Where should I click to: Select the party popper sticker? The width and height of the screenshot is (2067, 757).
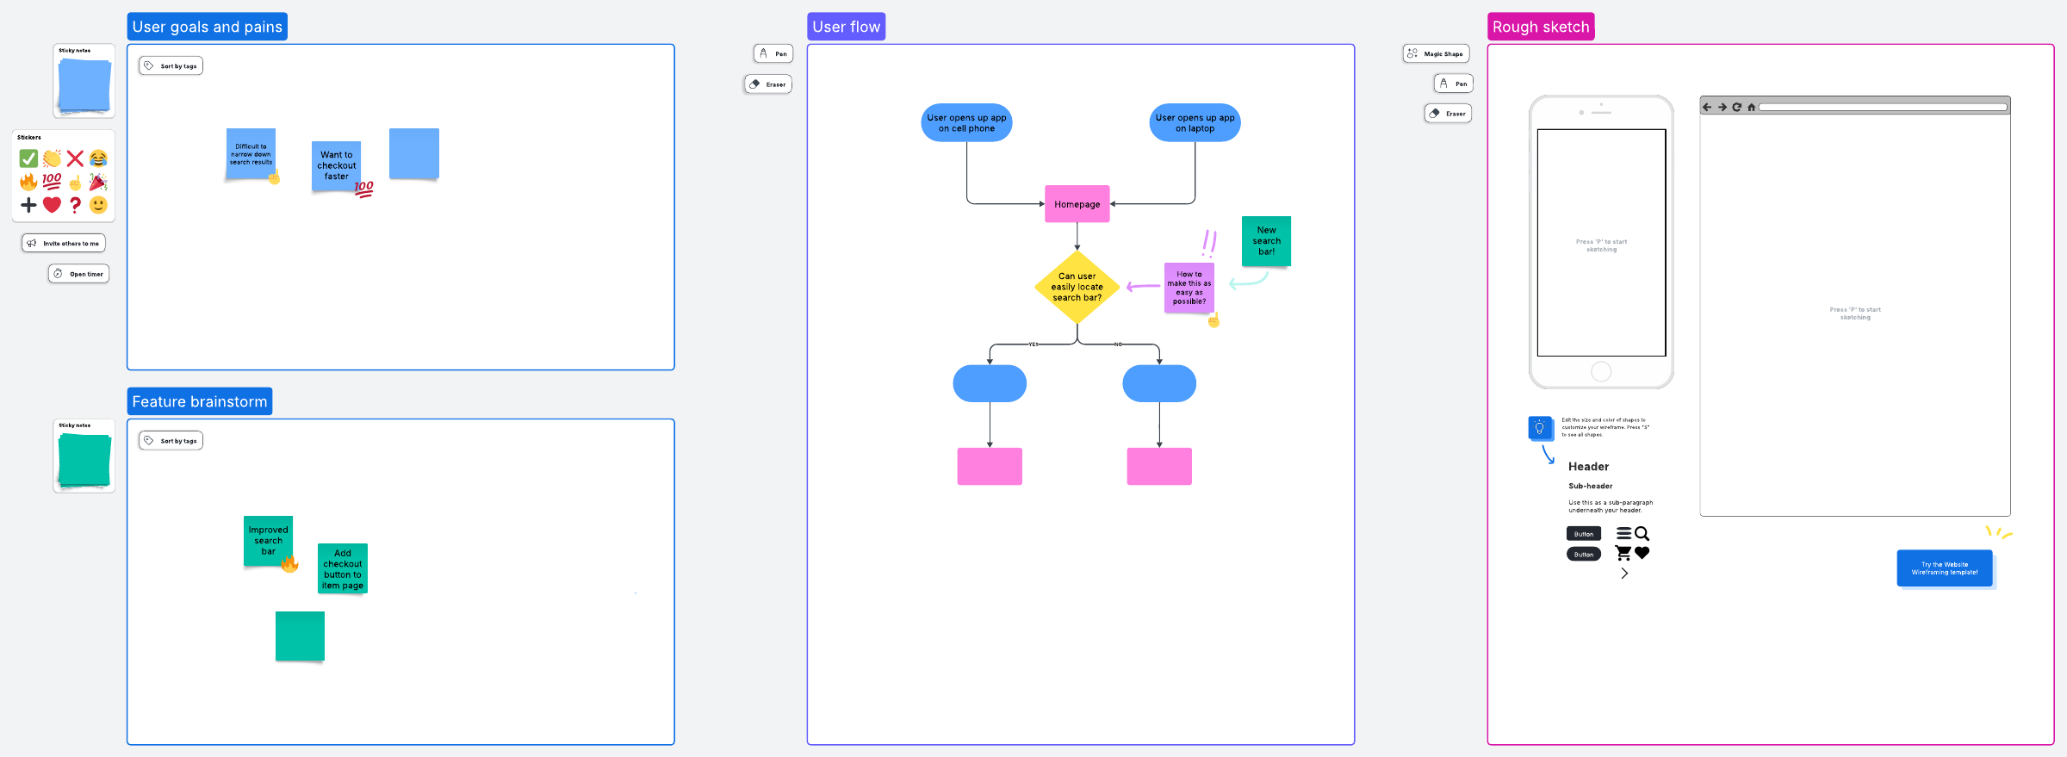point(98,182)
